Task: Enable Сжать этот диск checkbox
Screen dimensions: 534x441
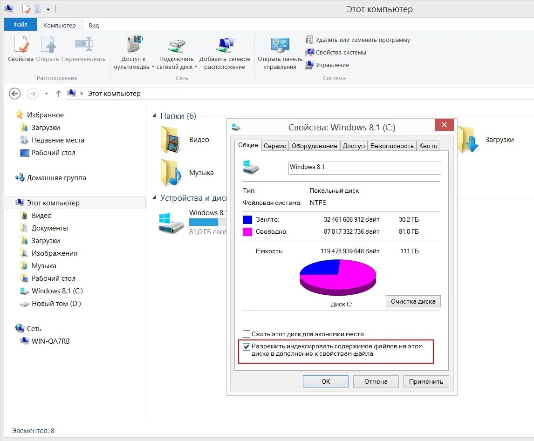Action: click(x=246, y=334)
